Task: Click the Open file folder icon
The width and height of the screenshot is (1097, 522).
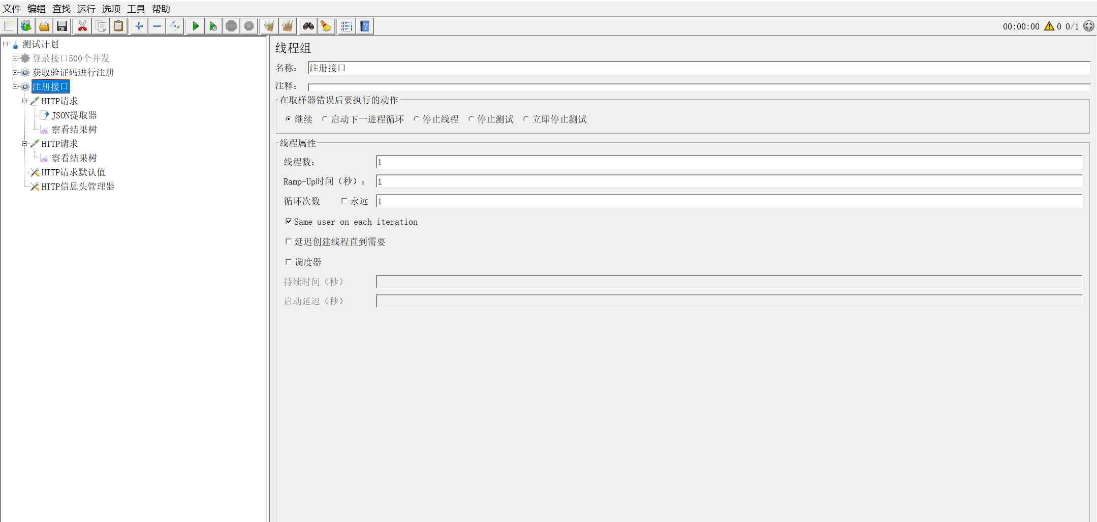Action: coord(44,26)
